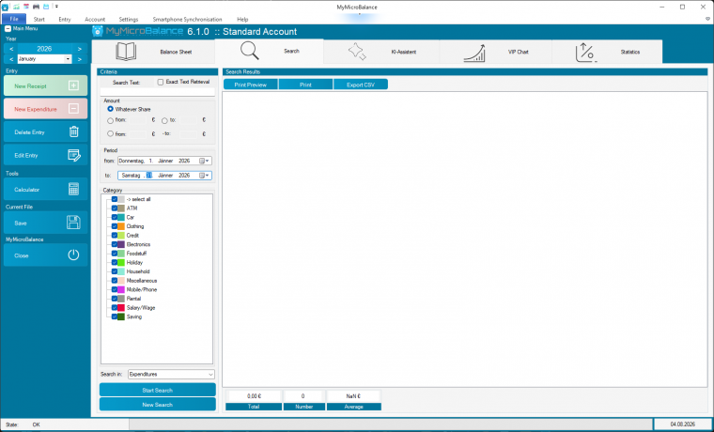
Task: Click the 'Mobile/Phone' category label
Action: (142, 290)
